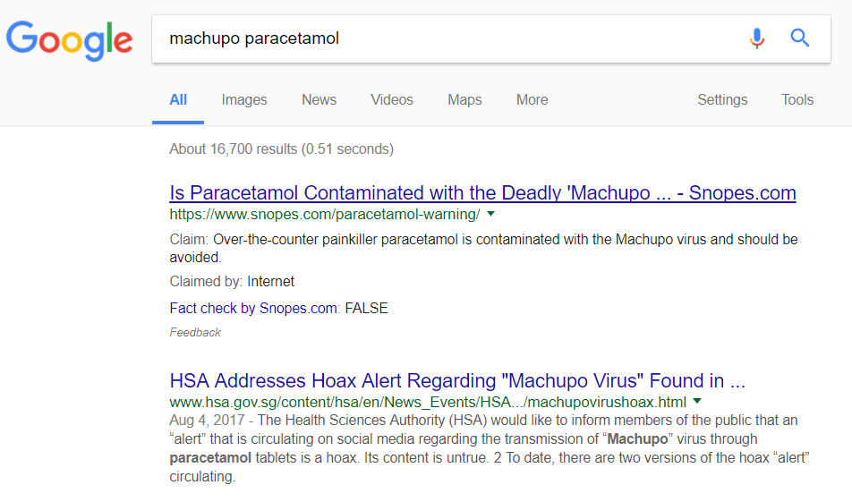Click the blue magnifying glass search icon
The width and height of the screenshot is (852, 502).
800,38
